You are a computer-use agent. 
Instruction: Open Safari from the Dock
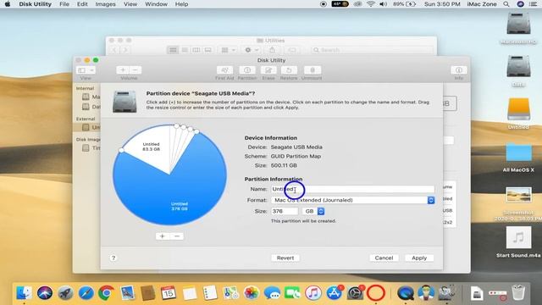tap(86, 293)
